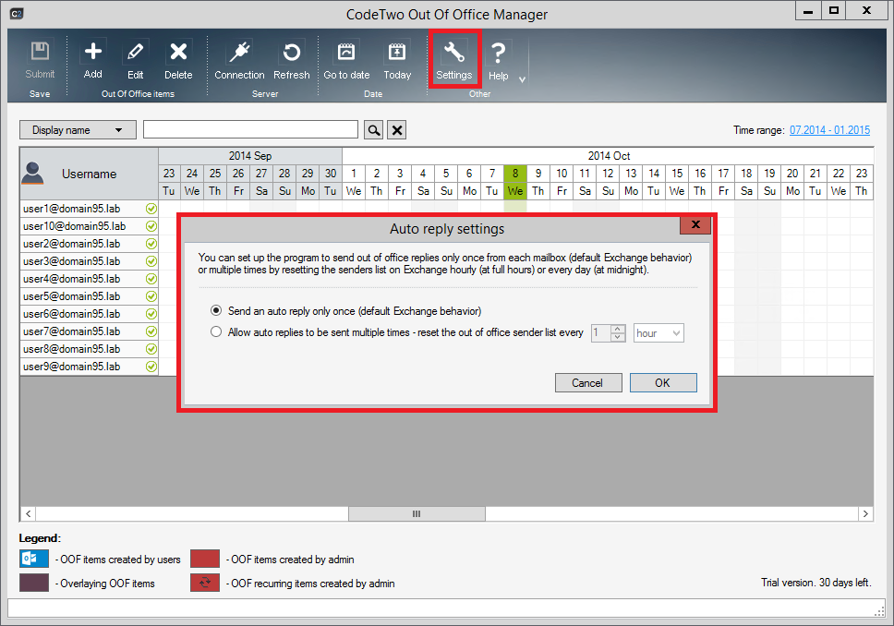Click the user avatar icon in Username header
The image size is (894, 626).
coord(32,174)
